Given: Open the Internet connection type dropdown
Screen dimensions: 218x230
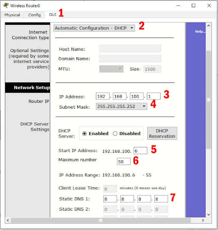Looking at the screenshot, I should tap(94, 28).
